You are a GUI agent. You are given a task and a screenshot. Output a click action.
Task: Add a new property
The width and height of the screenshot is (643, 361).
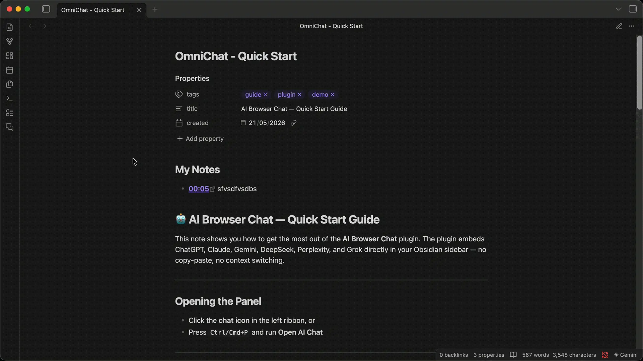[x=200, y=139]
